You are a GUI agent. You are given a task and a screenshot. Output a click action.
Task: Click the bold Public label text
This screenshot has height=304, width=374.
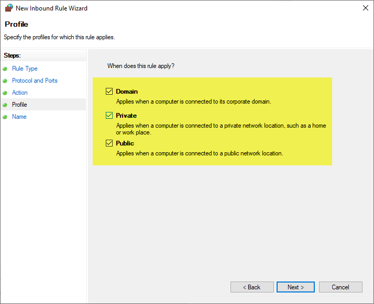(x=125, y=143)
